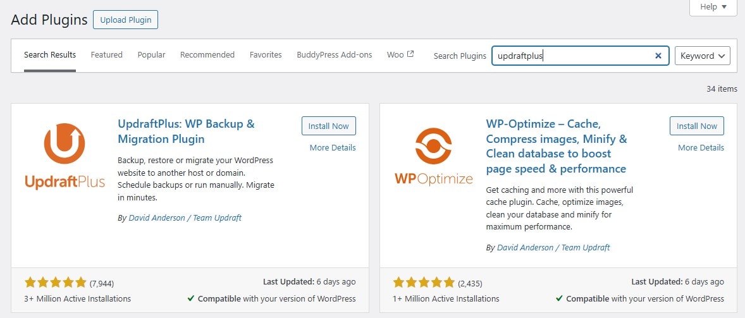Clear the search text with the X icon
Screen dimensions: 745x318
658,56
